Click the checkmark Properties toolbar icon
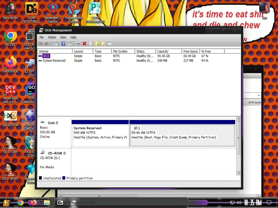The image size is (278, 208). click(91, 44)
